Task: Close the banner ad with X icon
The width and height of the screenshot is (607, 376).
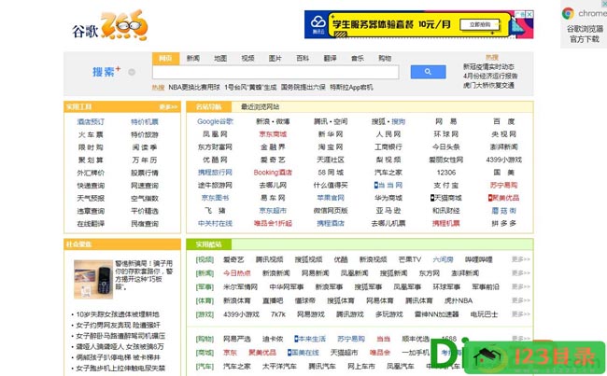Action: tap(529, 14)
